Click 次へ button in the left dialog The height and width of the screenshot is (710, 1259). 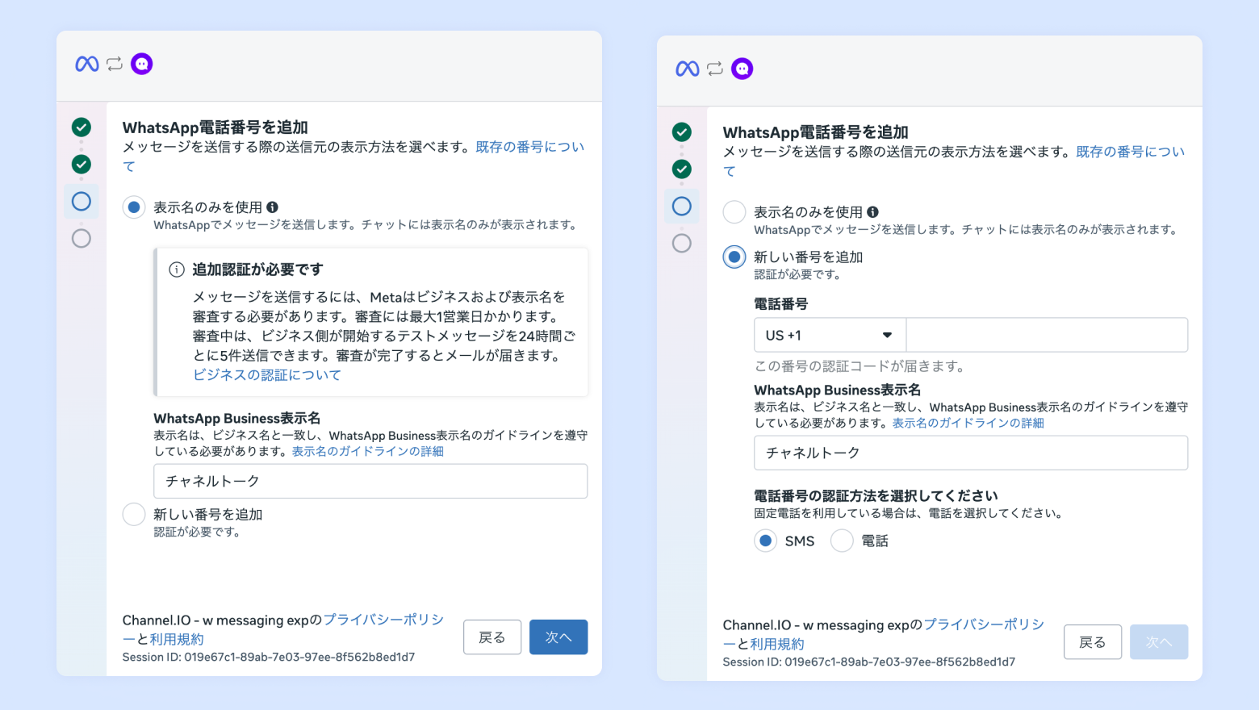(x=558, y=637)
